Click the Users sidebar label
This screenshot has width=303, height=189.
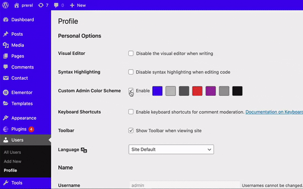(17, 140)
